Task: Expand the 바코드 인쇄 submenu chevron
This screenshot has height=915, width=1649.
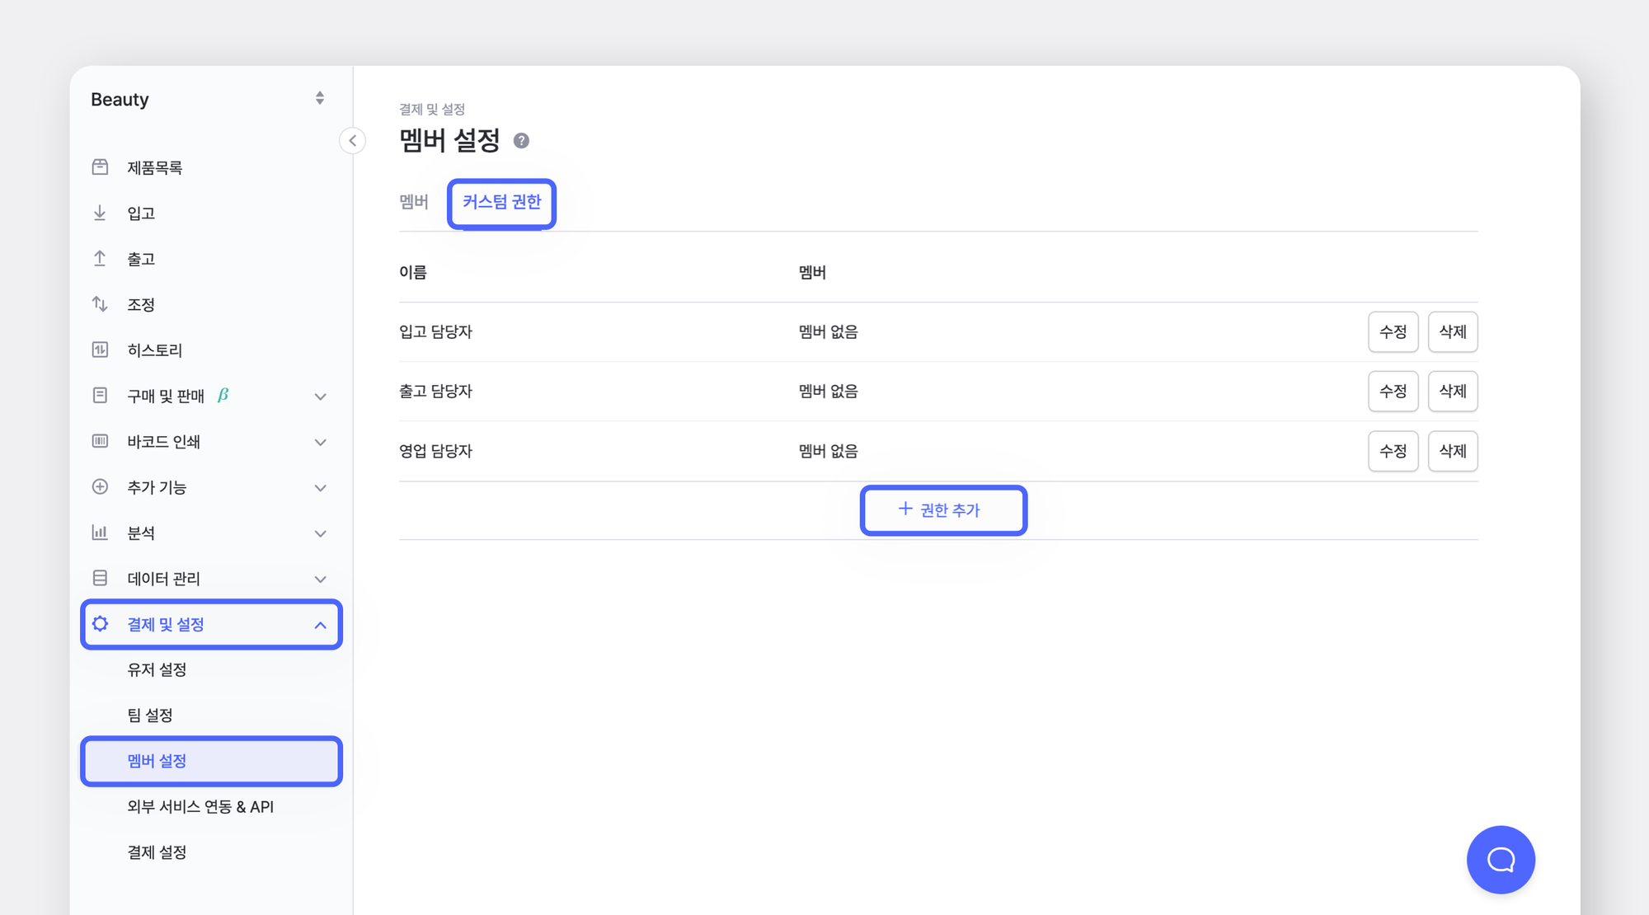Action: tap(321, 442)
